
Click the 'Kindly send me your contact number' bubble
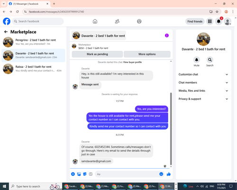[x=128, y=126]
